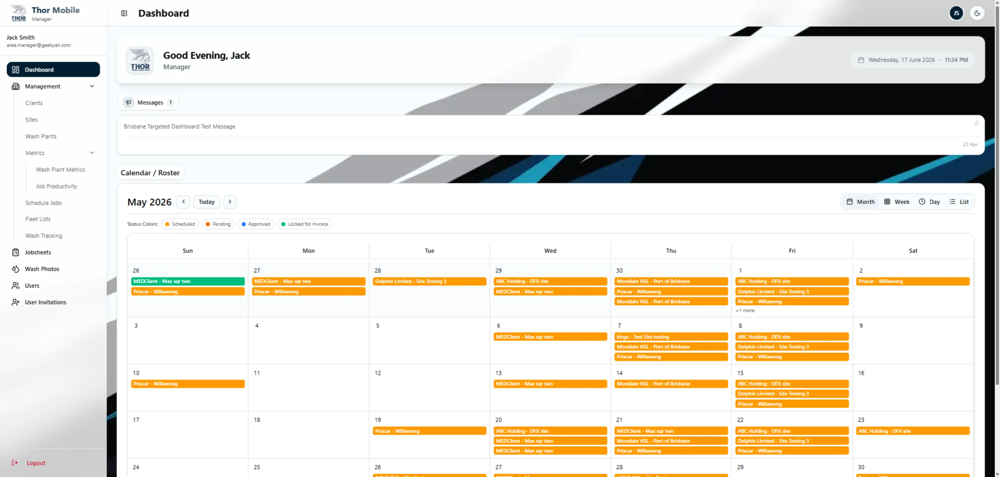1000x477 pixels.
Task: Click the User Invitations icon
Action: (x=16, y=302)
